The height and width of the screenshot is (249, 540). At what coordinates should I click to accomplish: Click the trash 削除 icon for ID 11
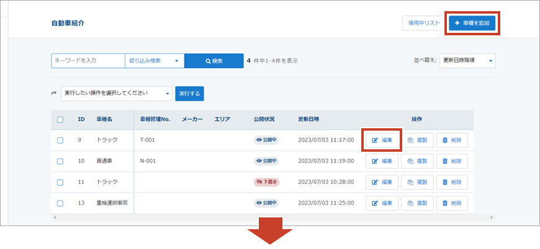452,182
